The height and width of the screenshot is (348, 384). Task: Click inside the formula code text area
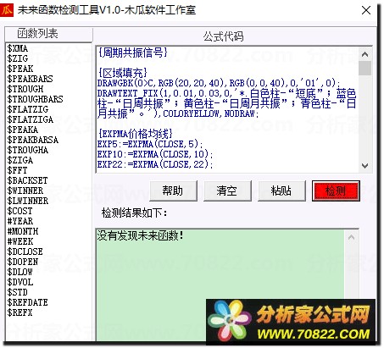click(x=227, y=109)
